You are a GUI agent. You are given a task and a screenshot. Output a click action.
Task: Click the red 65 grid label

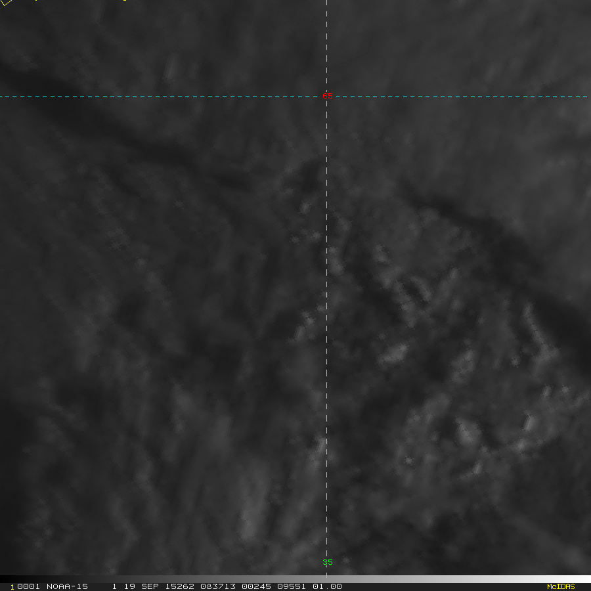[x=328, y=96]
